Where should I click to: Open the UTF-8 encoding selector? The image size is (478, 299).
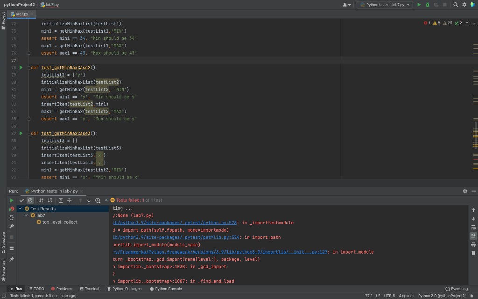[x=389, y=296]
